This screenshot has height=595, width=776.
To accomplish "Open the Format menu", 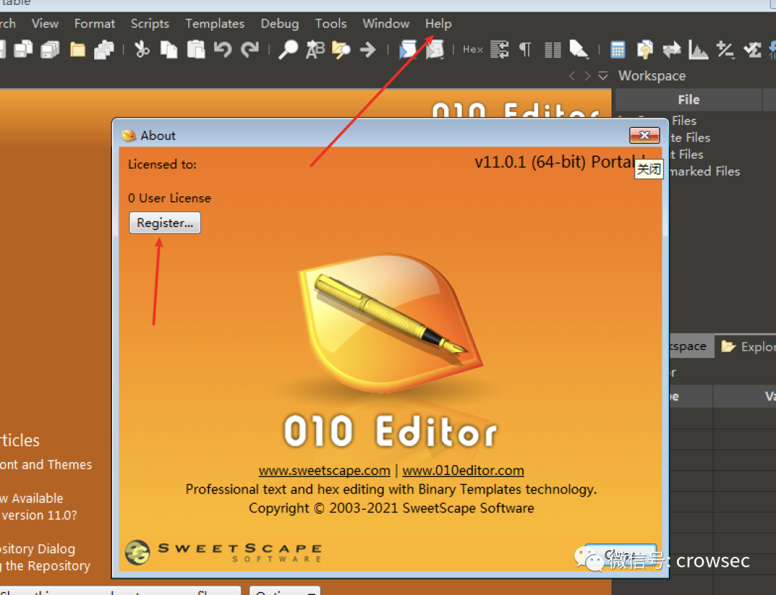I will 95,23.
